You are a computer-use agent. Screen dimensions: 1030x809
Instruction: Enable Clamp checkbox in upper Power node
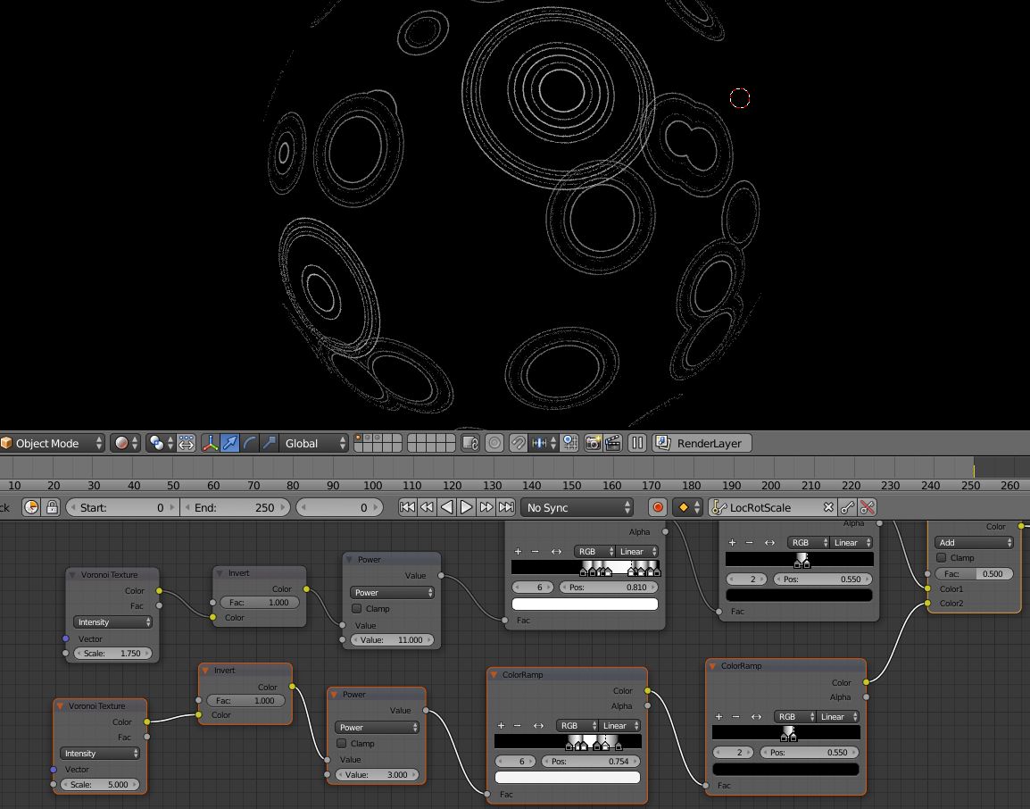pyautogui.click(x=357, y=609)
